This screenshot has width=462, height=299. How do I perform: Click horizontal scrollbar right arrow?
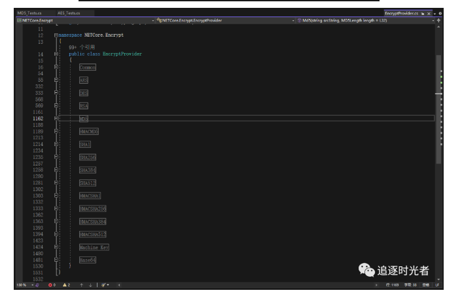tap(376, 285)
